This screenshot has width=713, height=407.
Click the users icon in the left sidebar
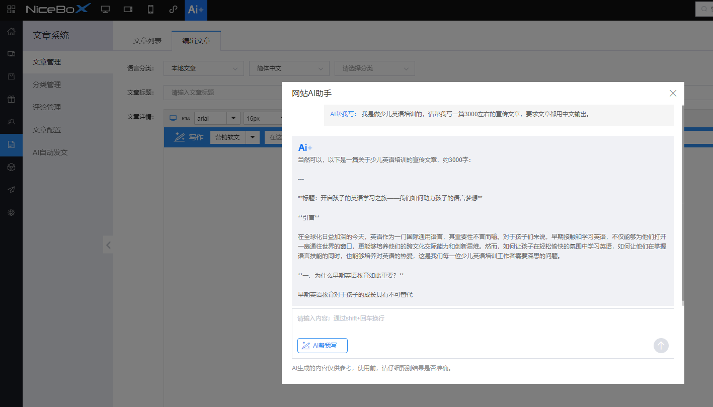(11, 121)
